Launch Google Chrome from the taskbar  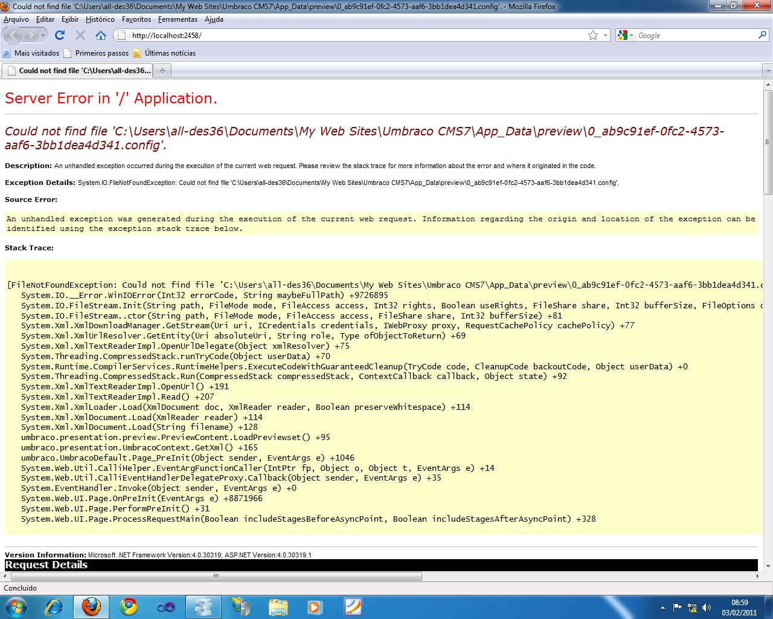(x=128, y=606)
